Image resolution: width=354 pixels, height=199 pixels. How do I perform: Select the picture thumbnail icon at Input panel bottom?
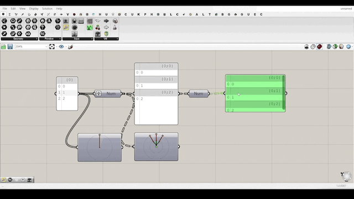[75, 34]
